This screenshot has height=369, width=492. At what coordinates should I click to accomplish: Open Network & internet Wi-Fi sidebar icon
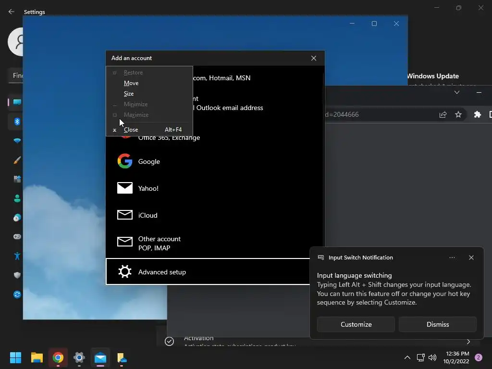click(x=17, y=141)
